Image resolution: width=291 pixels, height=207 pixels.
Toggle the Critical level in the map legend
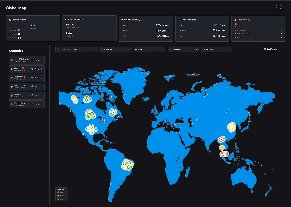click(x=60, y=192)
